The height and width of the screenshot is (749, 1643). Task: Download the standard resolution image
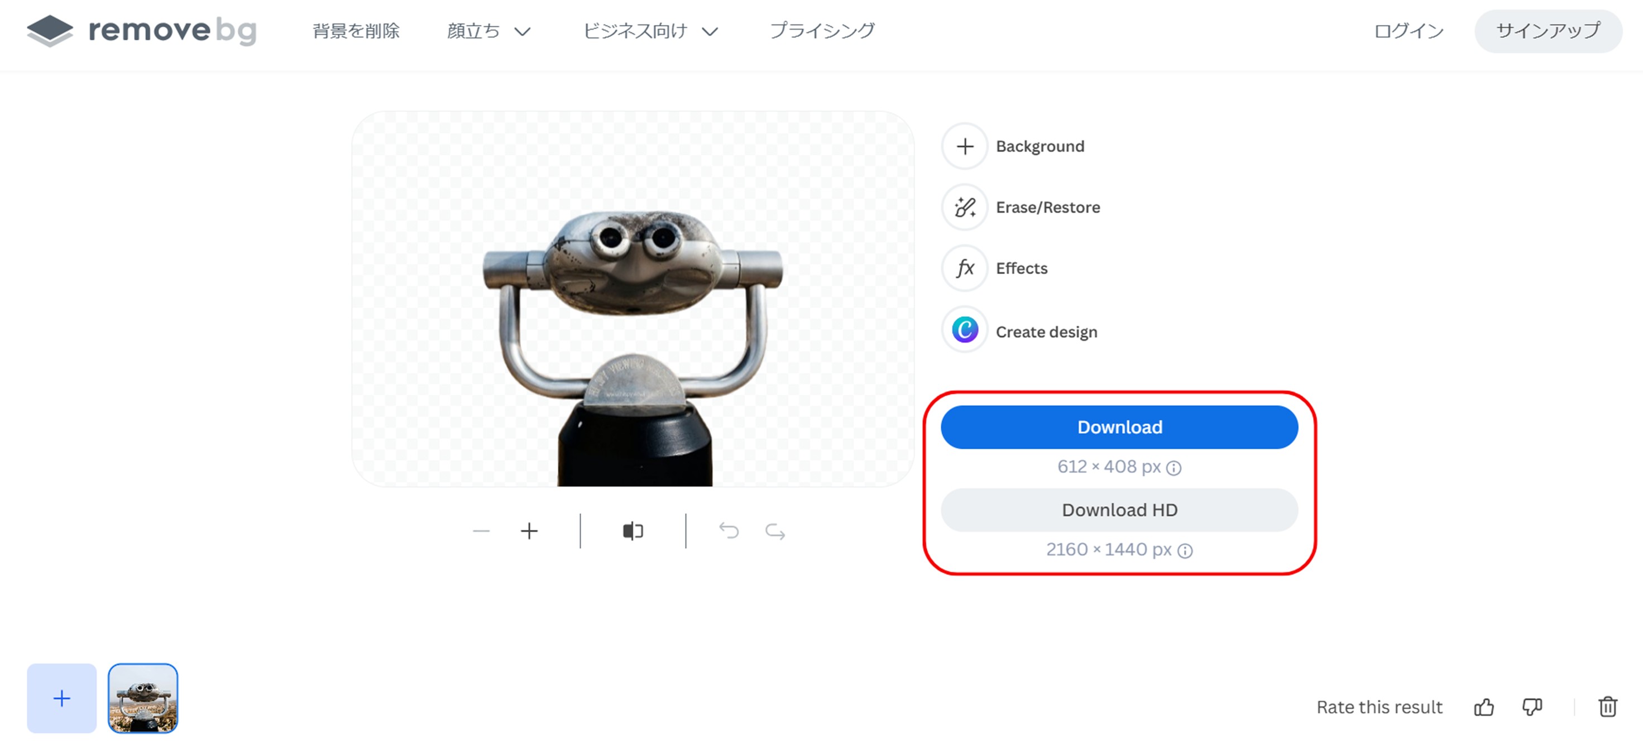pyautogui.click(x=1118, y=426)
